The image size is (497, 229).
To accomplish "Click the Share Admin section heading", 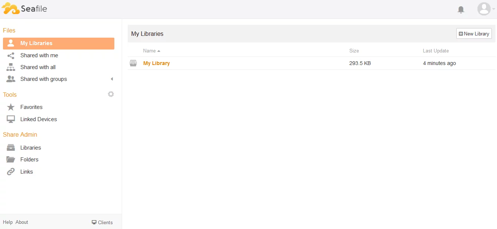I will tap(20, 134).
